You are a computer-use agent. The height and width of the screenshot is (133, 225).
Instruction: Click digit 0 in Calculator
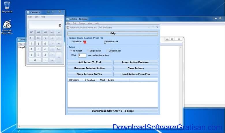(35, 60)
